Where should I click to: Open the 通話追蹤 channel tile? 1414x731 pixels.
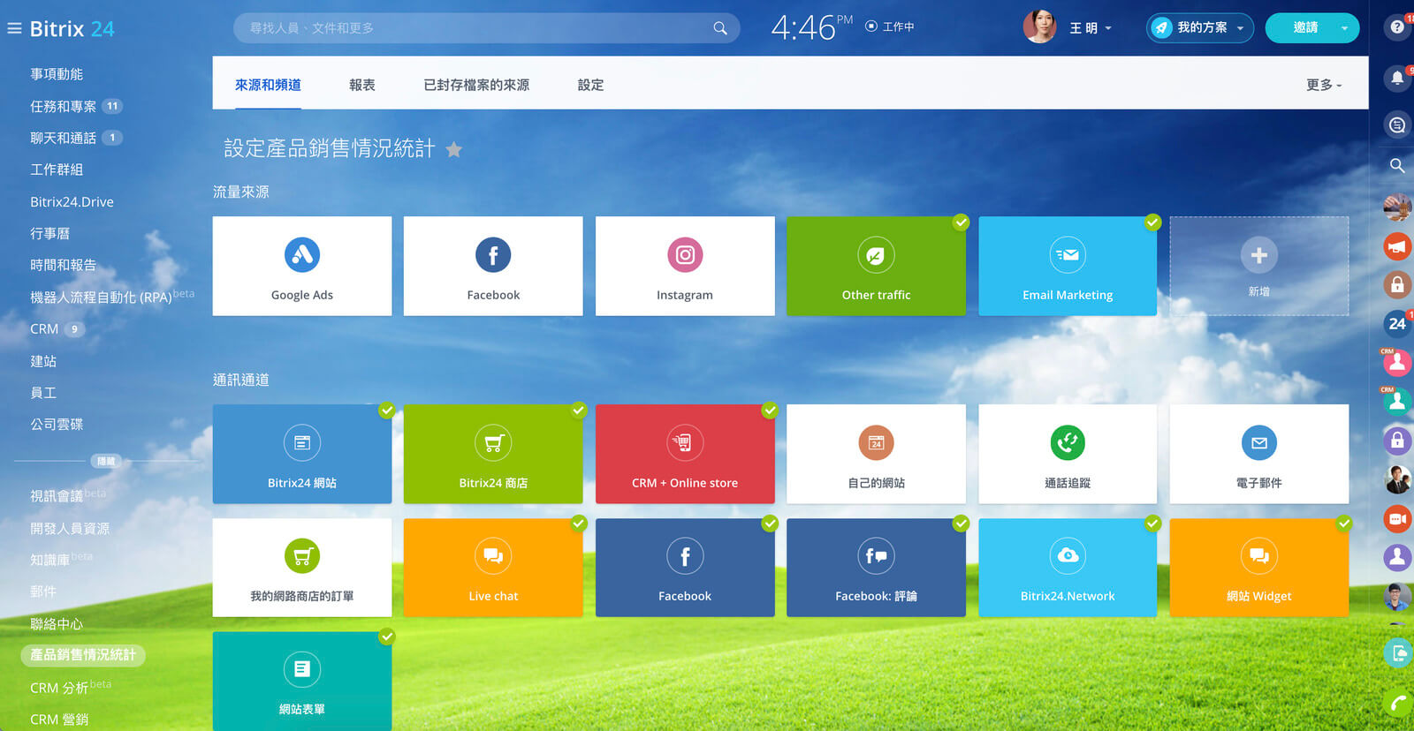click(x=1068, y=454)
